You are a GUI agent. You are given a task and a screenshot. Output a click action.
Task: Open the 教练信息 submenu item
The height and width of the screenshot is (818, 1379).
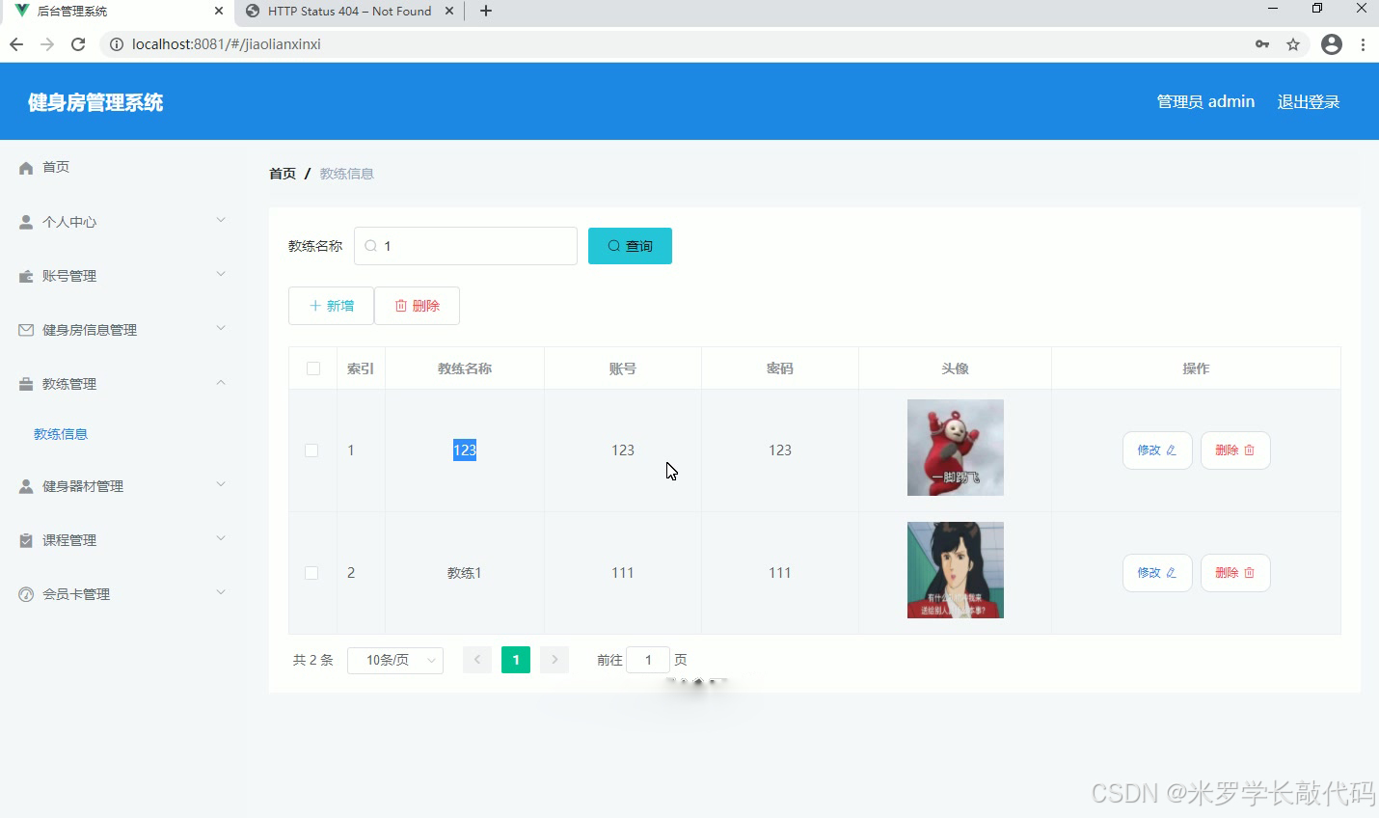tap(60, 433)
